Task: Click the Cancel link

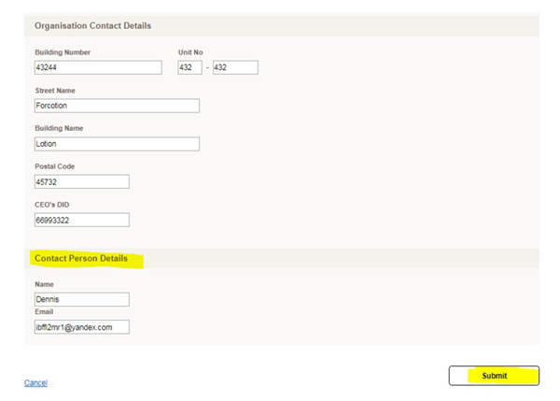Action: tap(35, 383)
